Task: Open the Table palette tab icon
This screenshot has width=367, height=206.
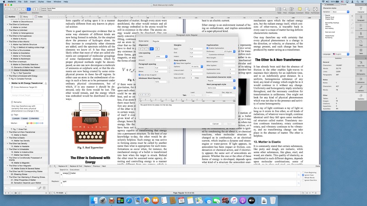Action: coord(361,51)
